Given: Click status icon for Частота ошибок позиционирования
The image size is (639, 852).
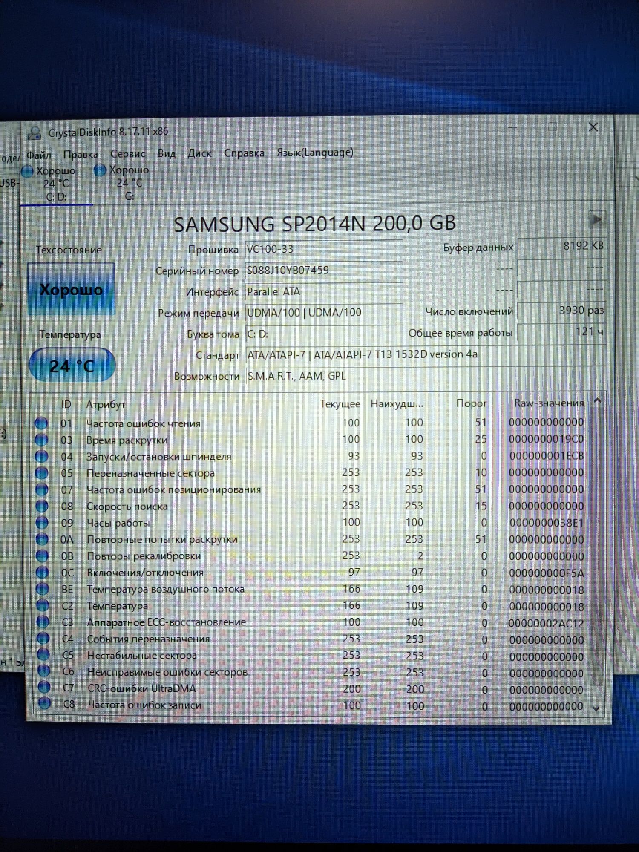Looking at the screenshot, I should (x=42, y=489).
